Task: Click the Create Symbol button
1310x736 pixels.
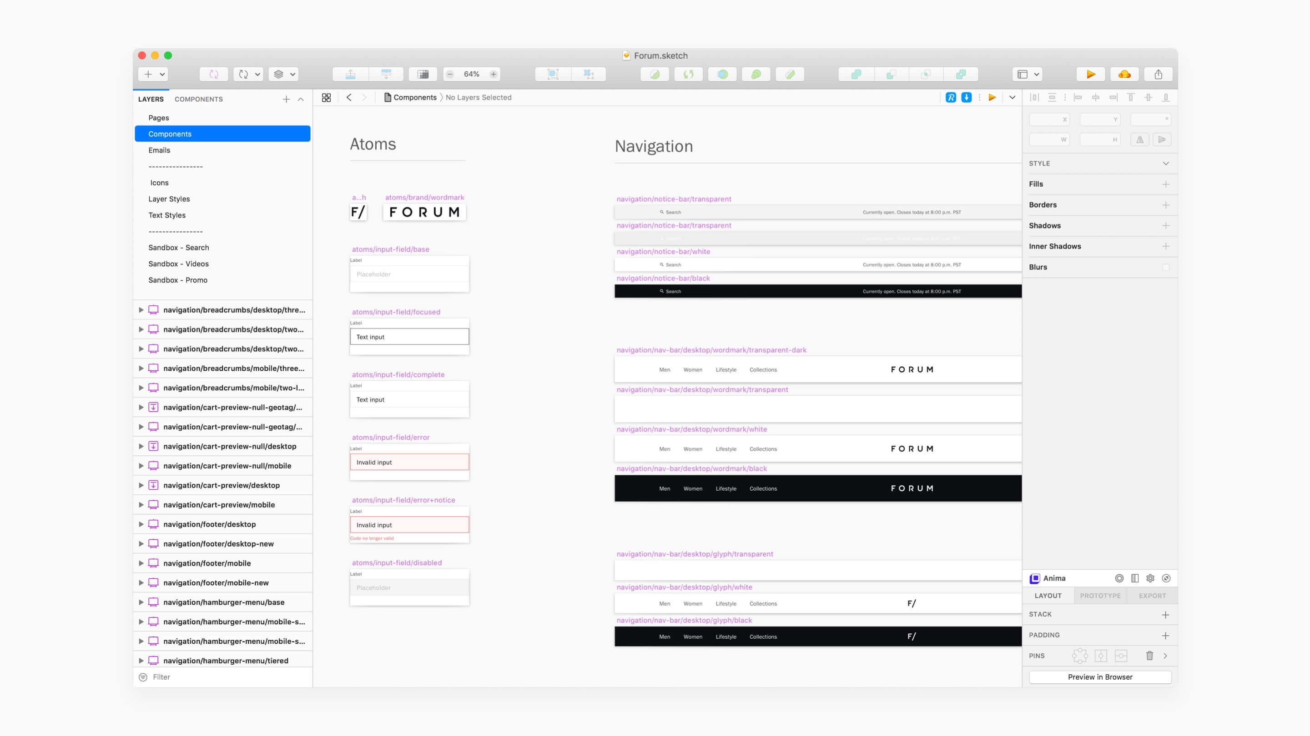Action: (x=214, y=74)
